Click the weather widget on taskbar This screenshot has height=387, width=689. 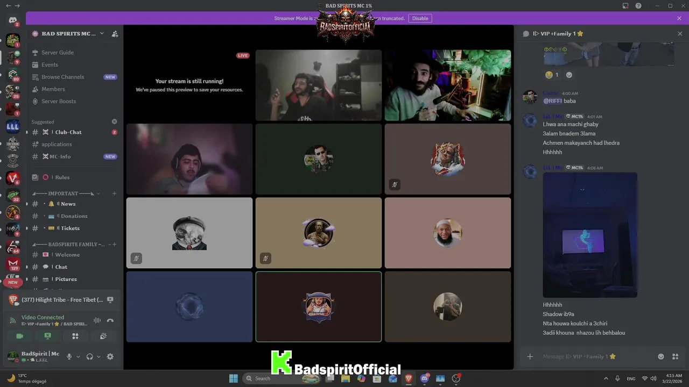pyautogui.click(x=27, y=378)
